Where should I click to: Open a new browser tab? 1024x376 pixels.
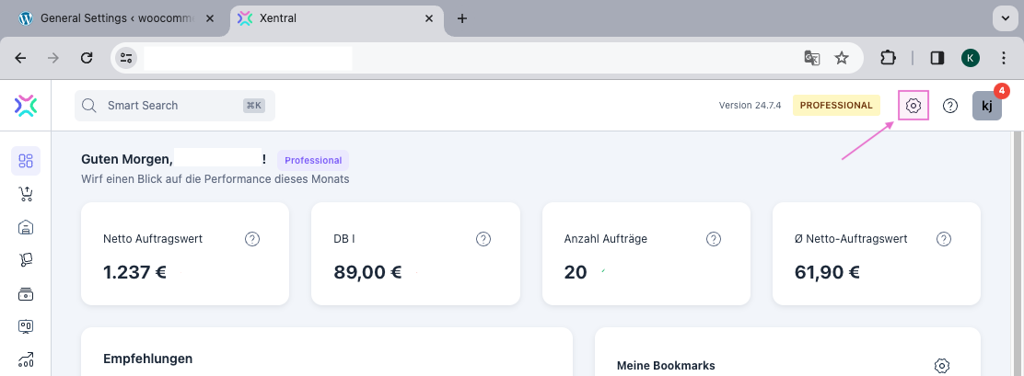coord(462,18)
